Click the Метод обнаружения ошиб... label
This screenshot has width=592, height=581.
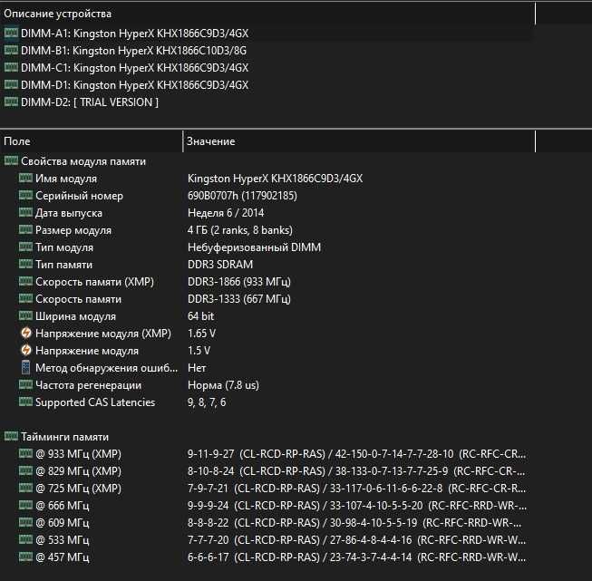click(106, 368)
